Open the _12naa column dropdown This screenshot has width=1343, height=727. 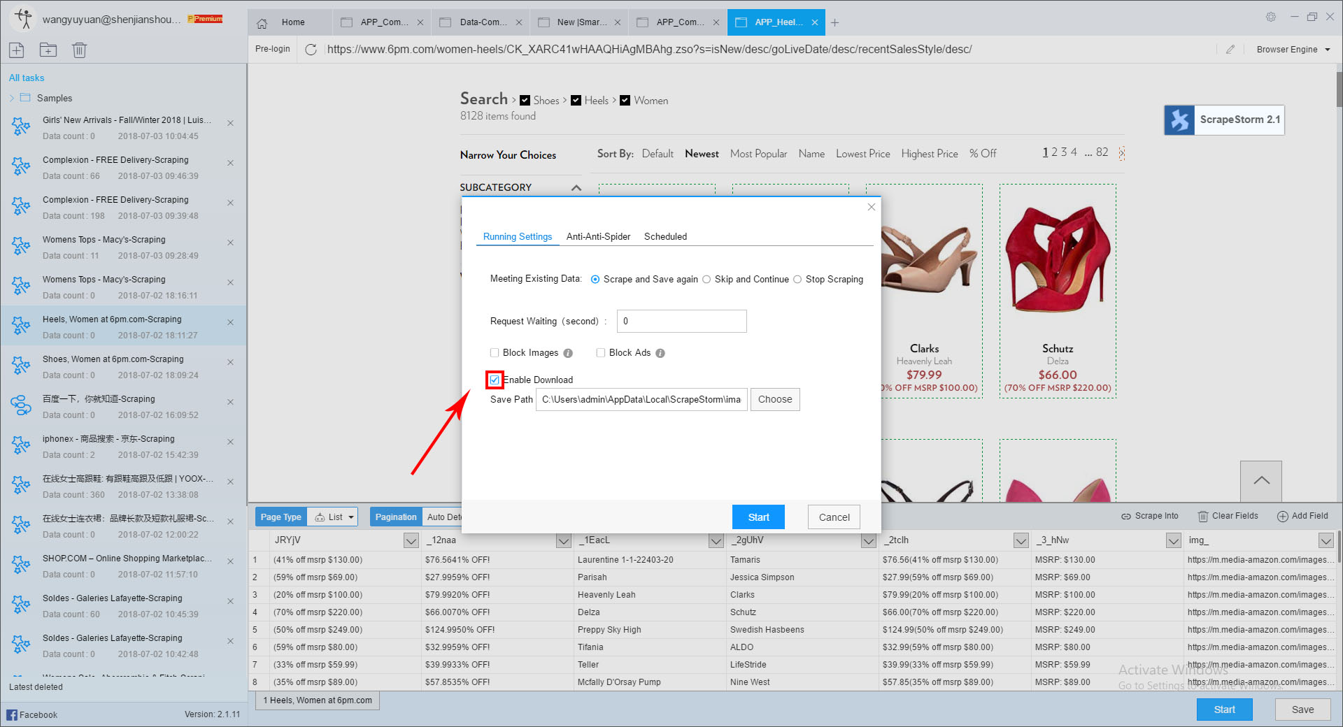[564, 540]
